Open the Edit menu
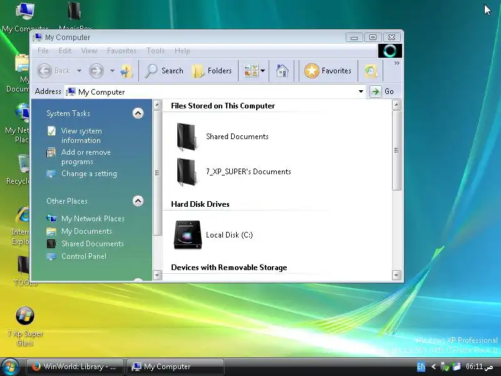The width and height of the screenshot is (501, 376). coord(65,51)
